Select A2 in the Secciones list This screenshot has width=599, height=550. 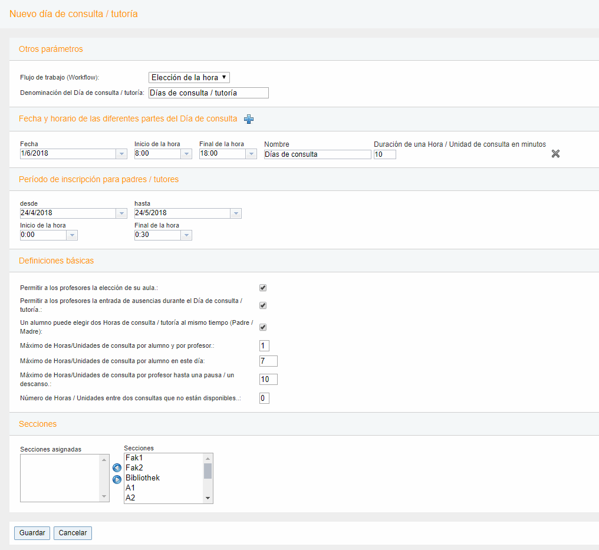[164, 498]
